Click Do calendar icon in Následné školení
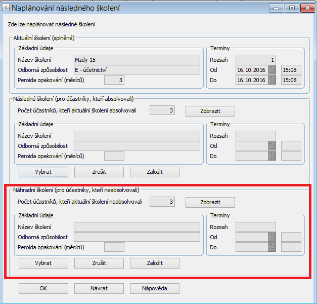 coord(272,156)
